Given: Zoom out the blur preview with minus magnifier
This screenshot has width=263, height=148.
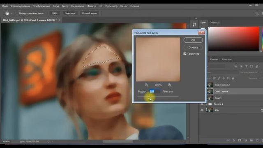Looking at the screenshot, I should click(x=146, y=85).
